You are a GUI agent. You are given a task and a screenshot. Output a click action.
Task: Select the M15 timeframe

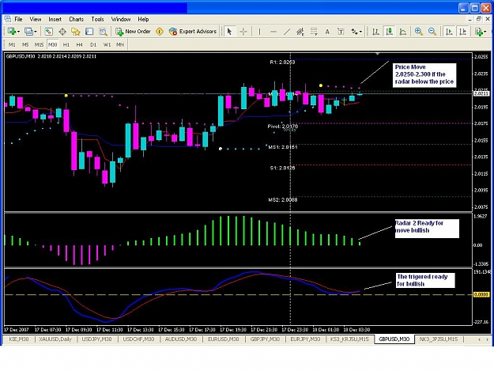coord(39,45)
